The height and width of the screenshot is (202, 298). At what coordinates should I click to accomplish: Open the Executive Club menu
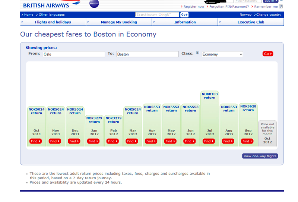pyautogui.click(x=251, y=22)
